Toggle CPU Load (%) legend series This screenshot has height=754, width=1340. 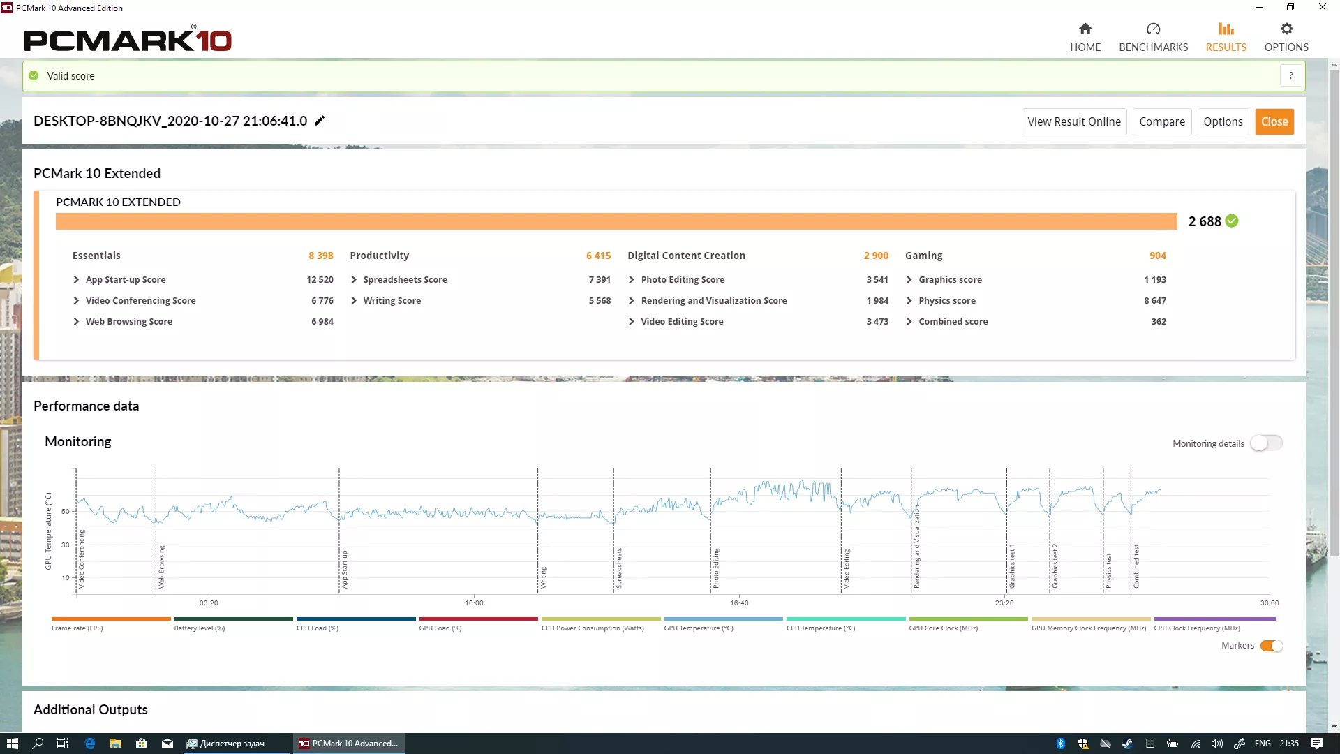tap(356, 623)
